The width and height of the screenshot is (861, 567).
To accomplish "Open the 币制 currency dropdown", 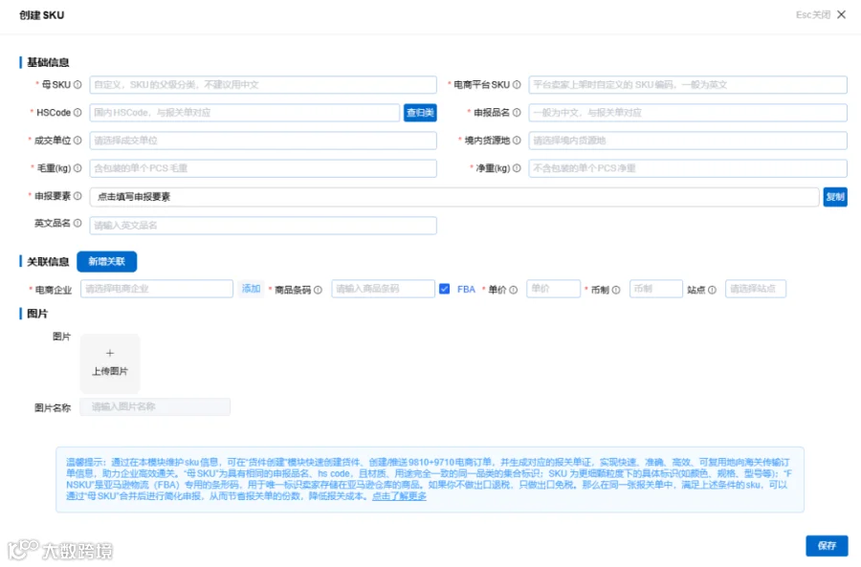I will pos(656,289).
